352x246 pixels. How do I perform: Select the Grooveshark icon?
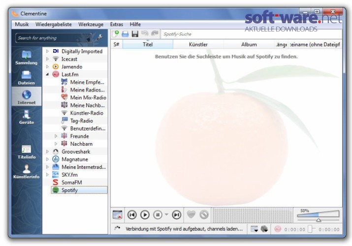[56, 152]
